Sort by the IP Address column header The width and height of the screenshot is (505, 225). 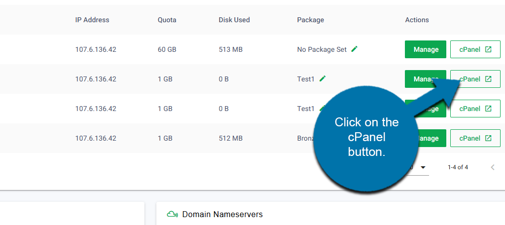pos(92,20)
